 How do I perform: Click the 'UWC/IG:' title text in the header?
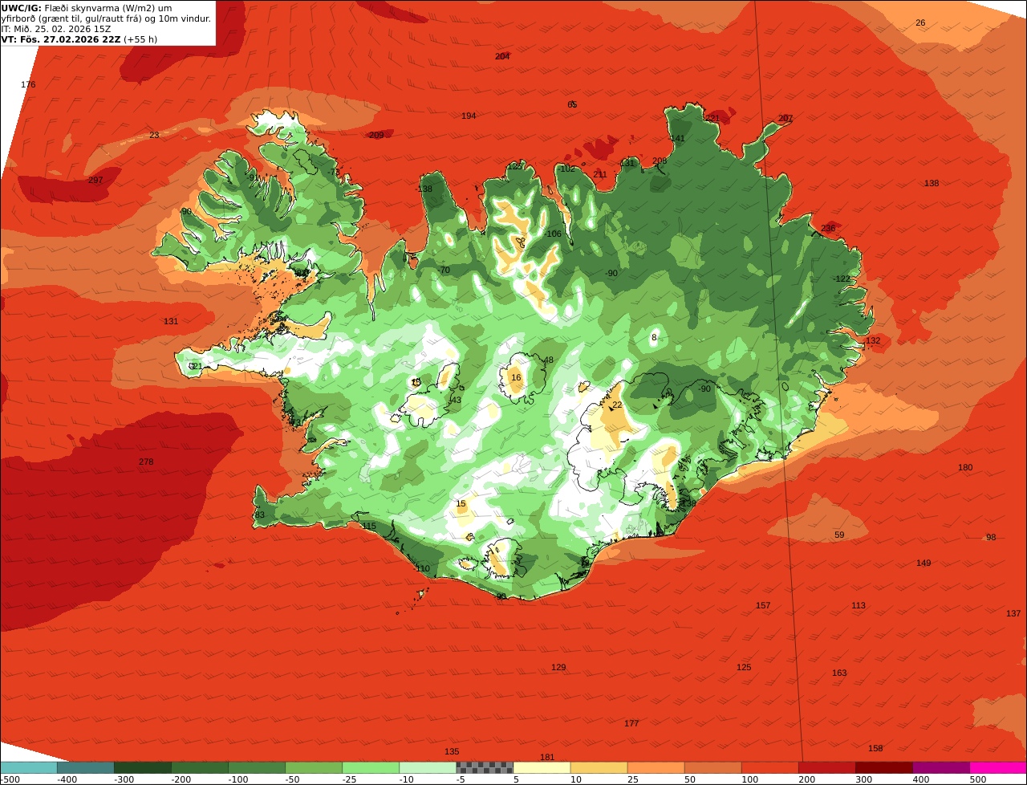coord(21,8)
